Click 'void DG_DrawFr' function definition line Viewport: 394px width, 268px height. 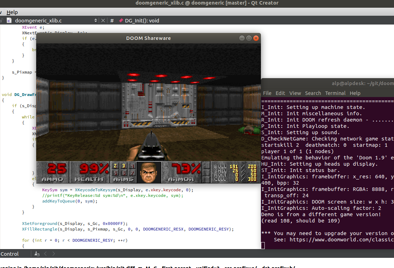coord(19,95)
